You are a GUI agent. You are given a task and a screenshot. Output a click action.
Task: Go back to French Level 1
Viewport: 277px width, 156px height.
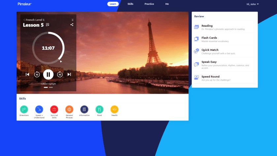coord(34,20)
